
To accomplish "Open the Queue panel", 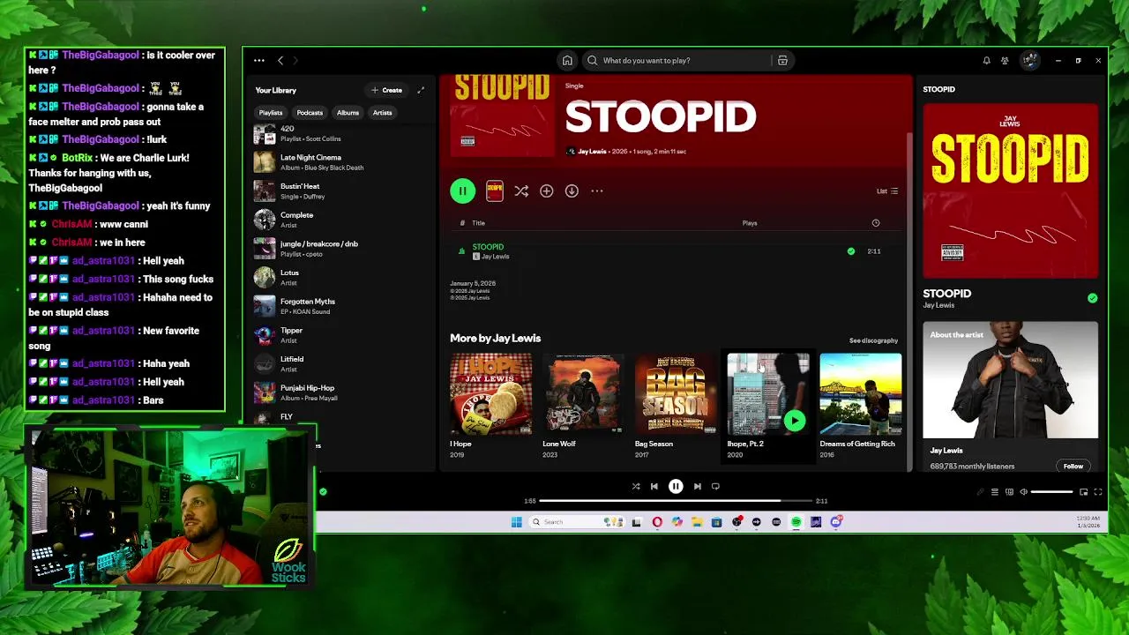I will pos(994,492).
